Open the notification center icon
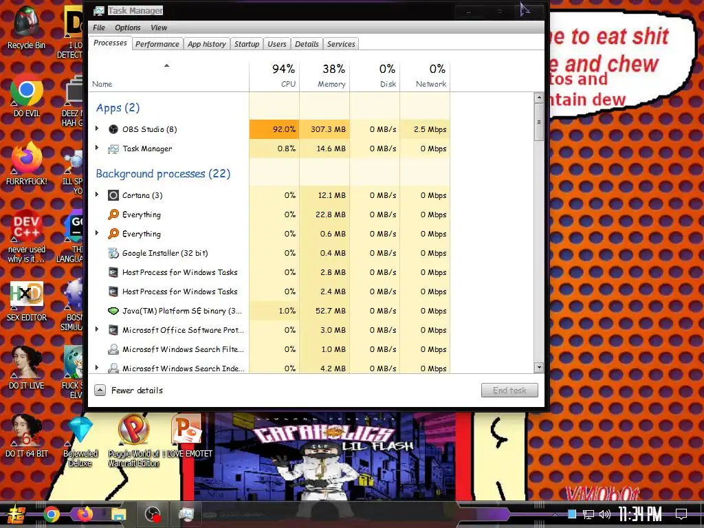Image resolution: width=704 pixels, height=528 pixels. pyautogui.click(x=681, y=514)
